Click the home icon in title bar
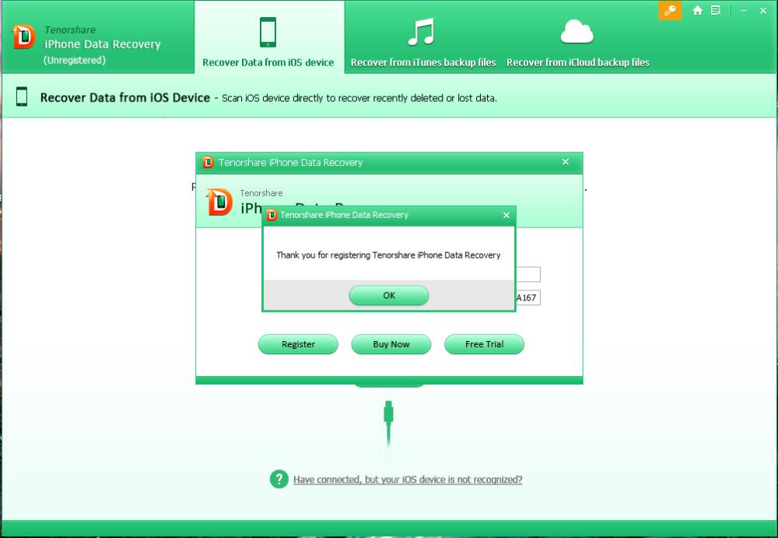 coord(698,10)
